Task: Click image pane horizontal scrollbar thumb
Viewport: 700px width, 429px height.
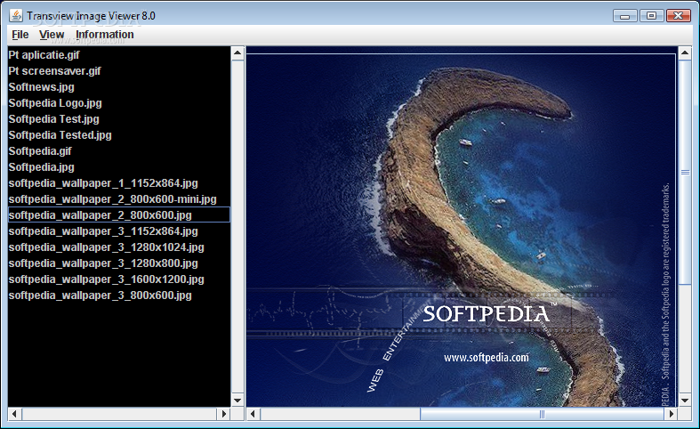Action: click(x=542, y=414)
